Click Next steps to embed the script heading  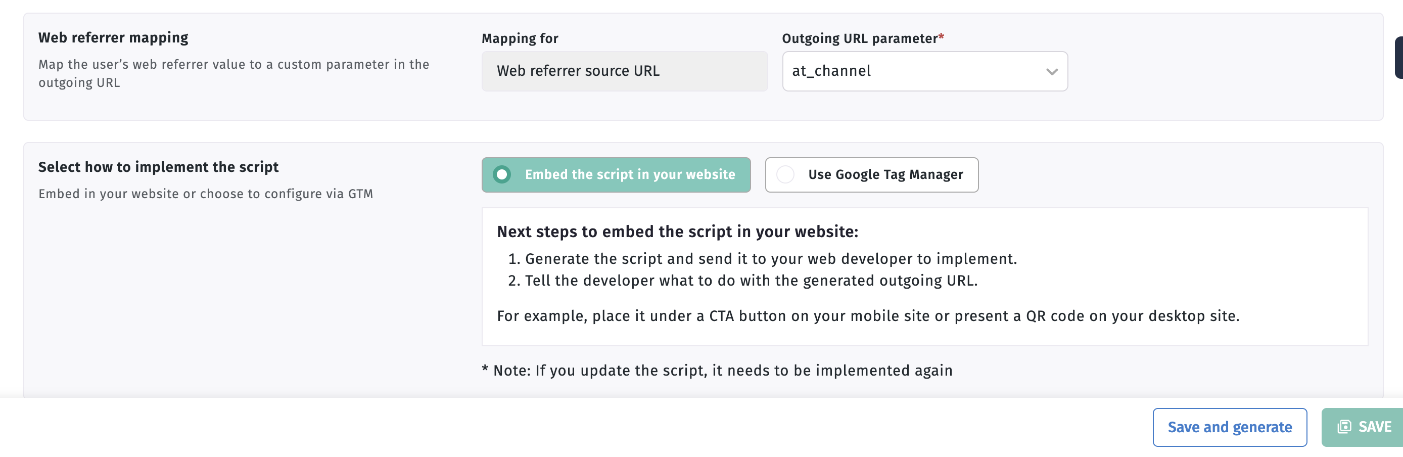[678, 232]
